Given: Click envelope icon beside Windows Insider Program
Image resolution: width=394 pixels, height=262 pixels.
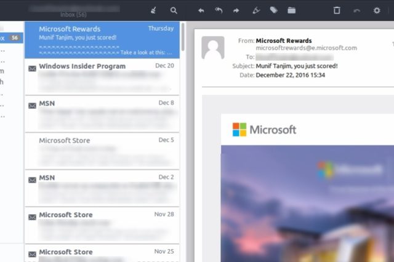Looking at the screenshot, I should point(32,68).
